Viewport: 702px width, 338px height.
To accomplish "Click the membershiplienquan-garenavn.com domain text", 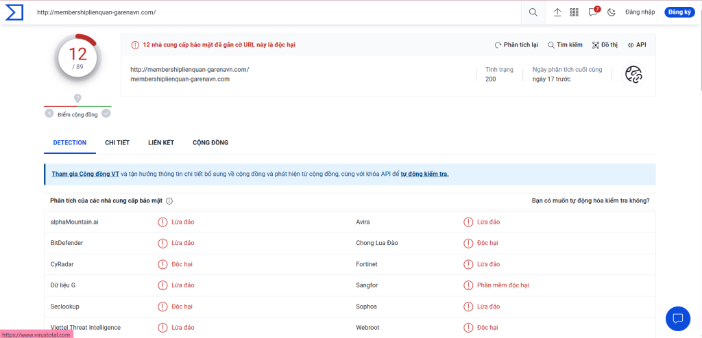I will click(x=180, y=79).
